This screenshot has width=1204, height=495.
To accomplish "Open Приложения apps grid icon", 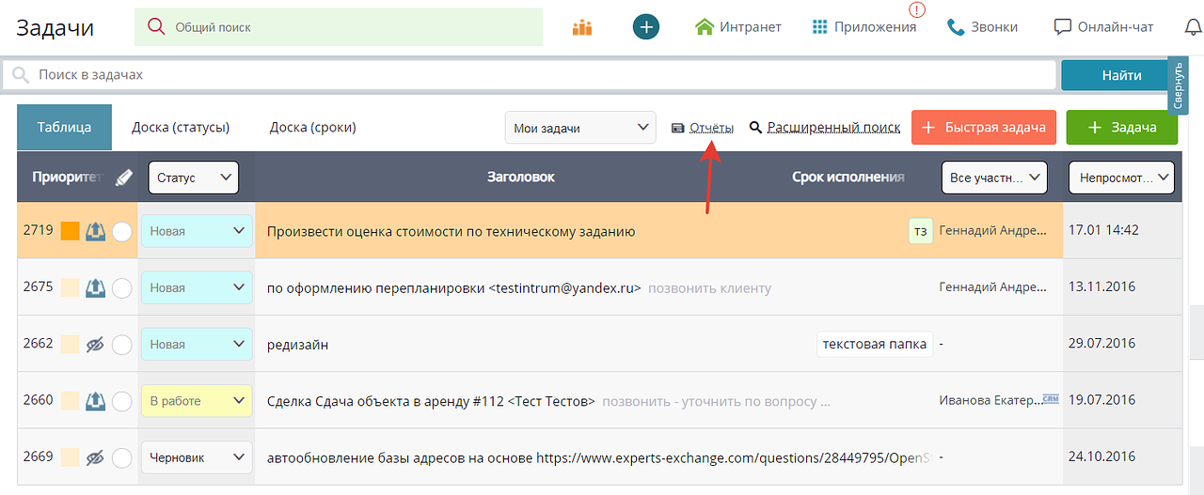I will (820, 27).
